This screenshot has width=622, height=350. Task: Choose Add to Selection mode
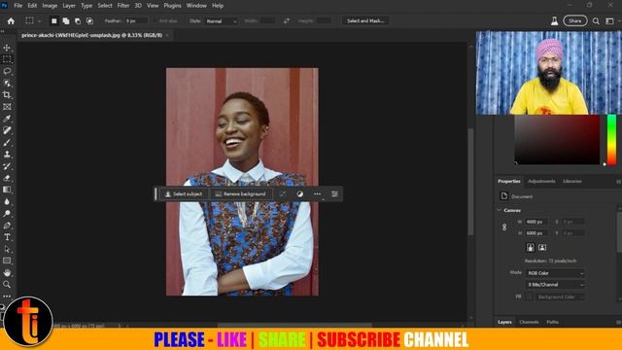pos(66,21)
